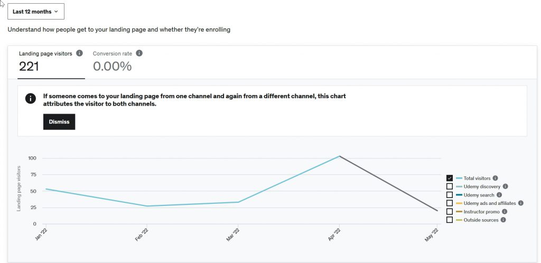Uncheck the Total visitors checkbox
The width and height of the screenshot is (541, 263).
point(450,179)
